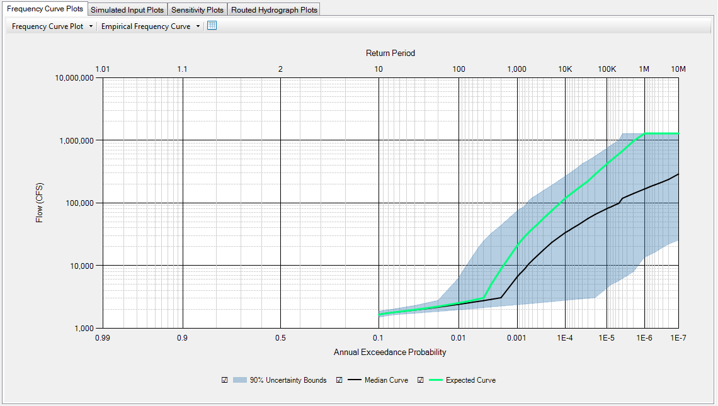Viewport: 718px width, 406px height.
Task: Click the Annual Exceedance Probability axis label
Action: pyautogui.click(x=390, y=352)
